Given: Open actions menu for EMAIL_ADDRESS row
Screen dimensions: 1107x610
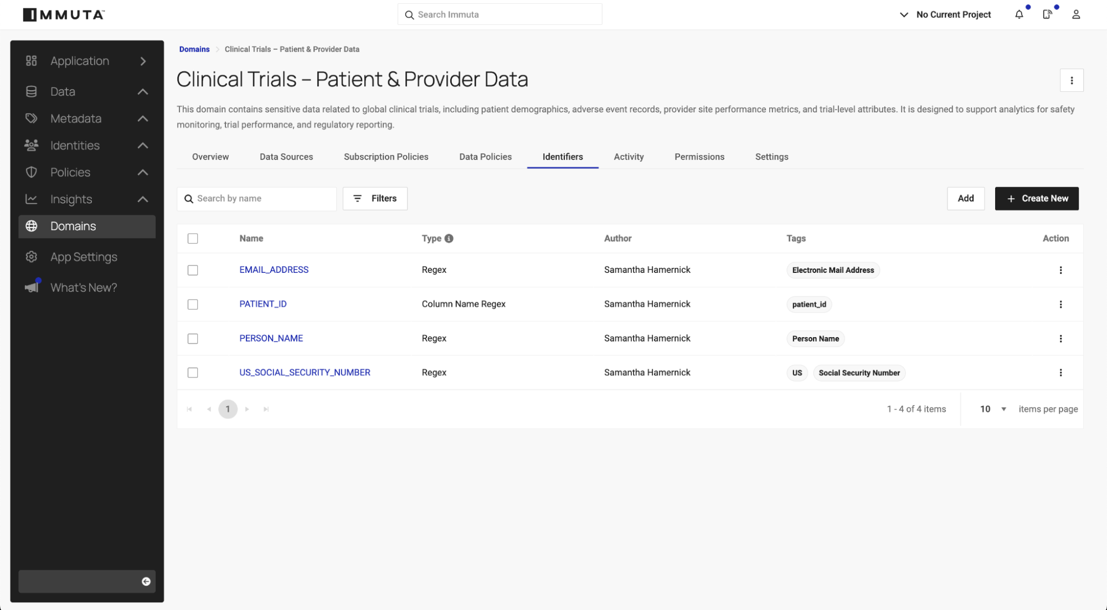Looking at the screenshot, I should pos(1060,270).
